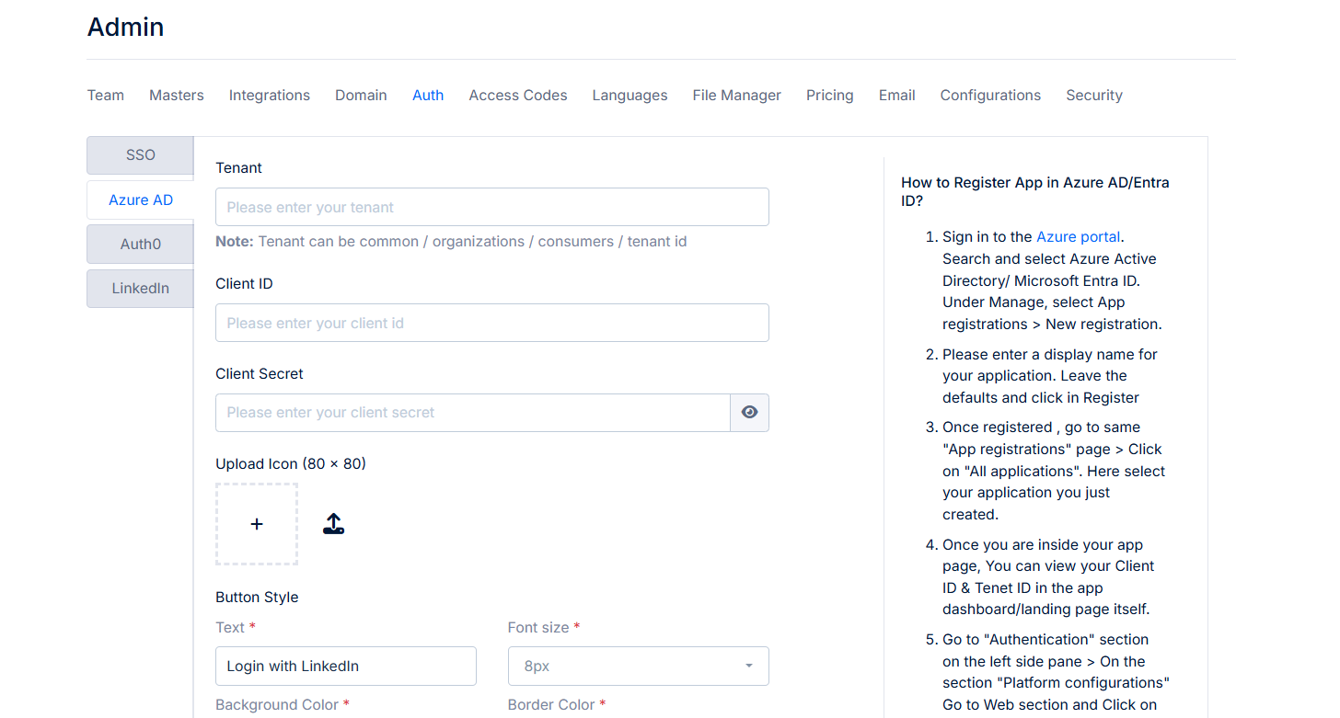Switch to the Languages tab
Screen dimensions: 1340x718
tap(630, 96)
